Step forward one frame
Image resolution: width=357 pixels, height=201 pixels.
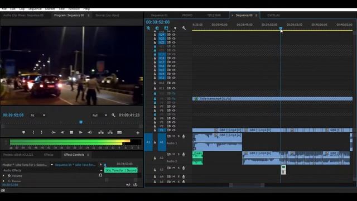point(80,132)
